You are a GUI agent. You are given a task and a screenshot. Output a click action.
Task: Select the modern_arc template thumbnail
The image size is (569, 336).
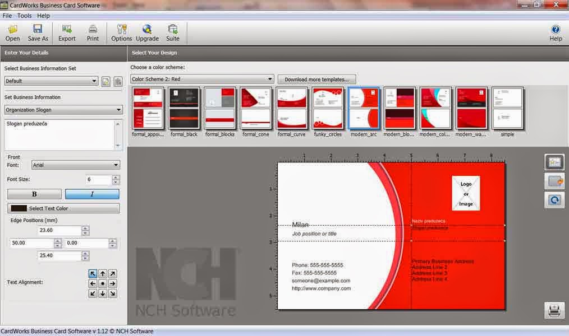[364, 108]
